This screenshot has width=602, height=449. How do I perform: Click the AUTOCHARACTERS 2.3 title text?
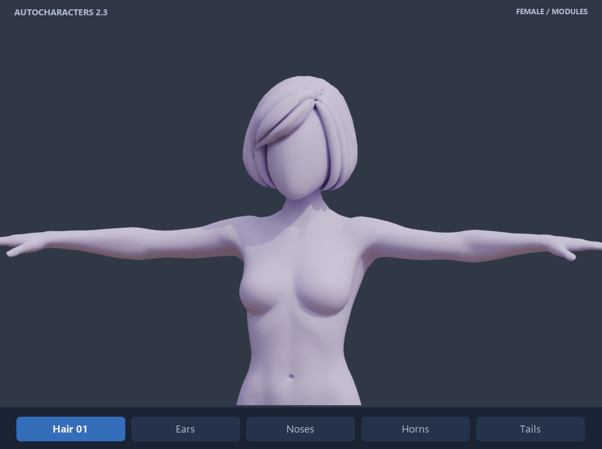[x=61, y=12]
